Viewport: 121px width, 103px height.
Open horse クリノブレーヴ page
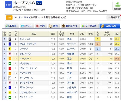(x=26, y=97)
